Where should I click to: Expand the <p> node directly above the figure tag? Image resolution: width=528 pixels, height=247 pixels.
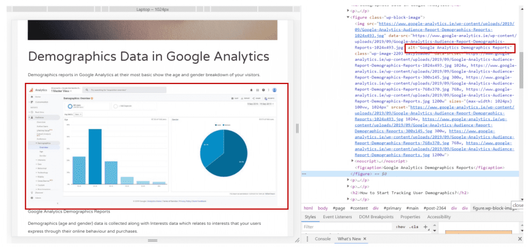point(349,11)
